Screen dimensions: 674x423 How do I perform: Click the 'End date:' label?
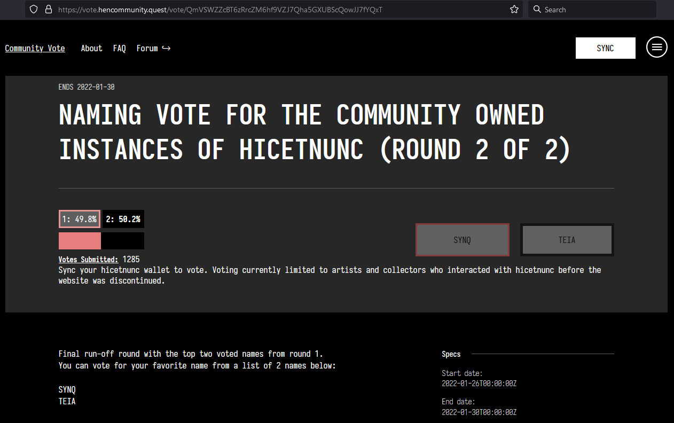click(x=458, y=402)
